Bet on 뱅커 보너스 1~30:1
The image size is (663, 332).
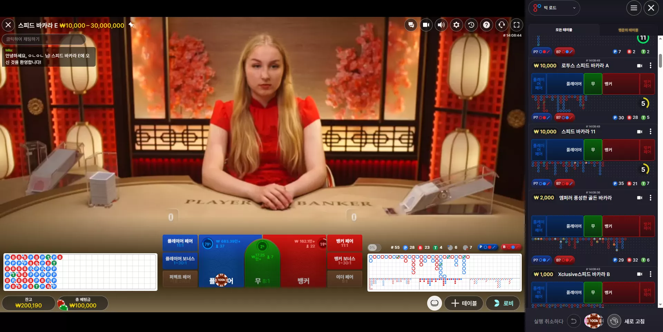(x=345, y=260)
